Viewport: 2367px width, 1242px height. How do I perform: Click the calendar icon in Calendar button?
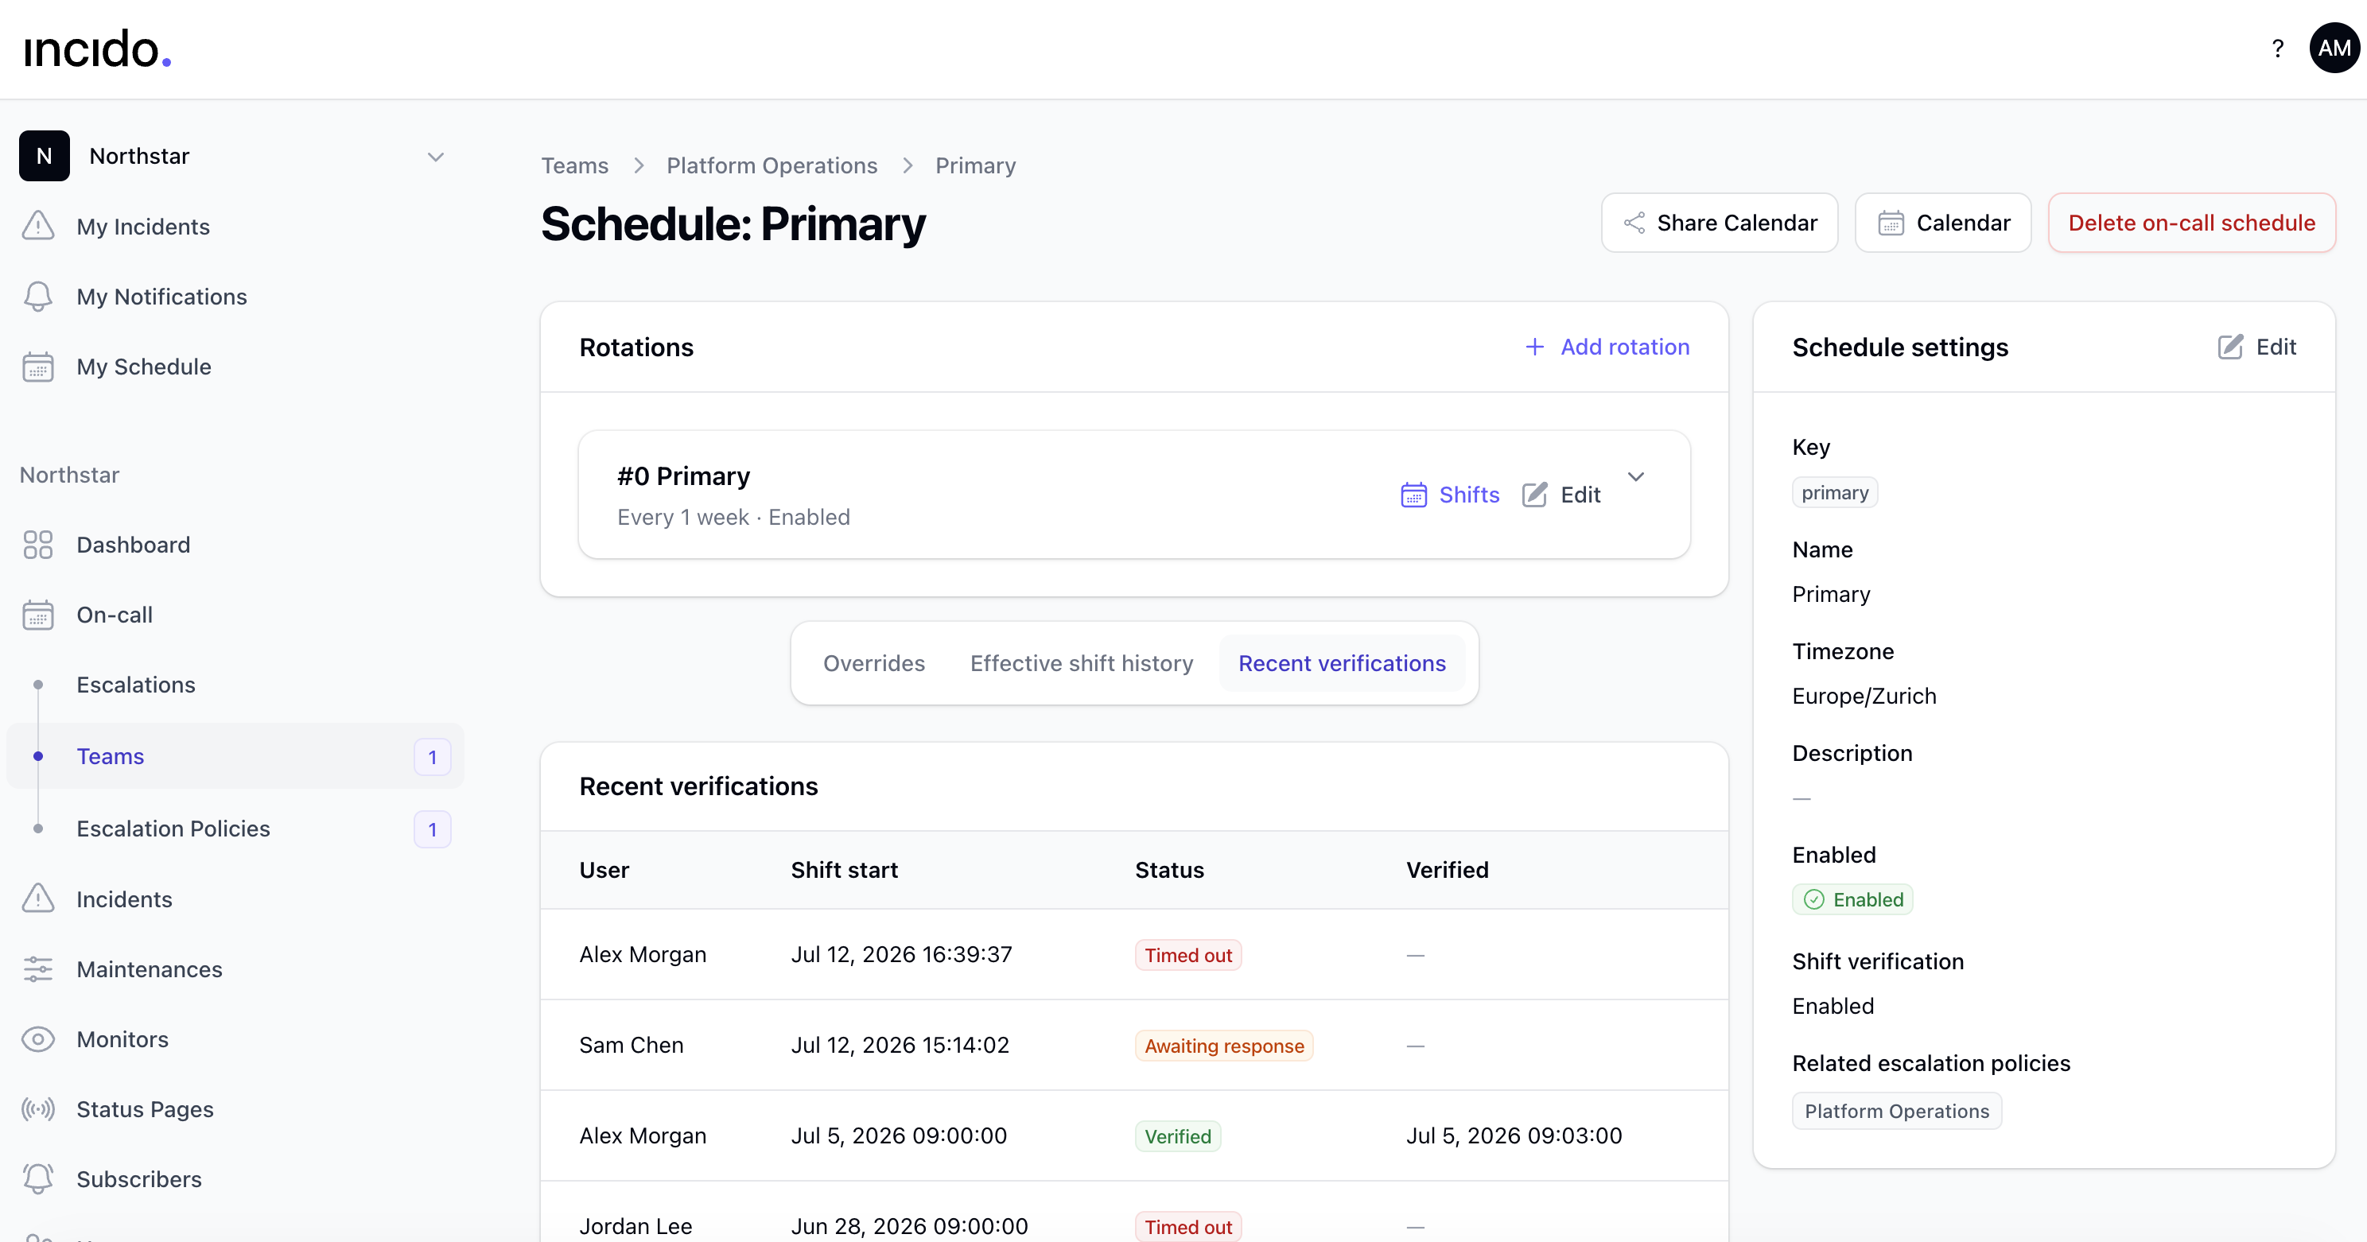pos(1891,223)
